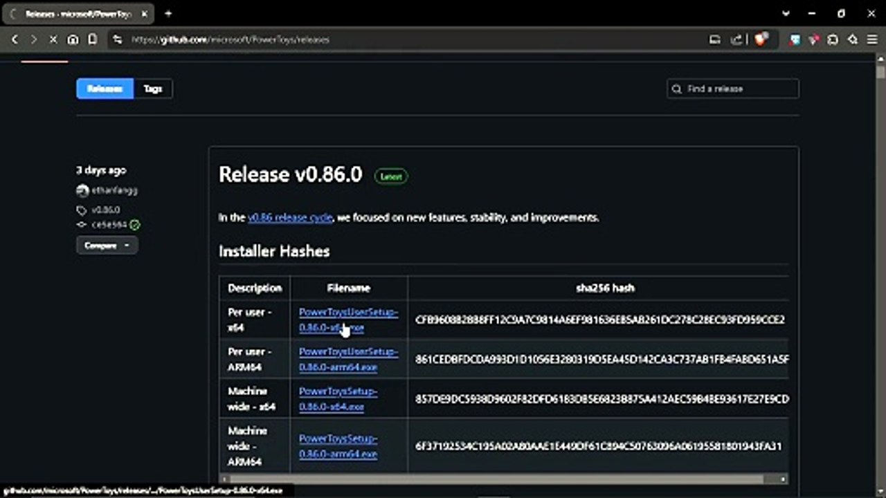Screen dimensions: 886x498
Task: Click the 'Per user - ARM64' description cell
Action: pyautogui.click(x=255, y=359)
